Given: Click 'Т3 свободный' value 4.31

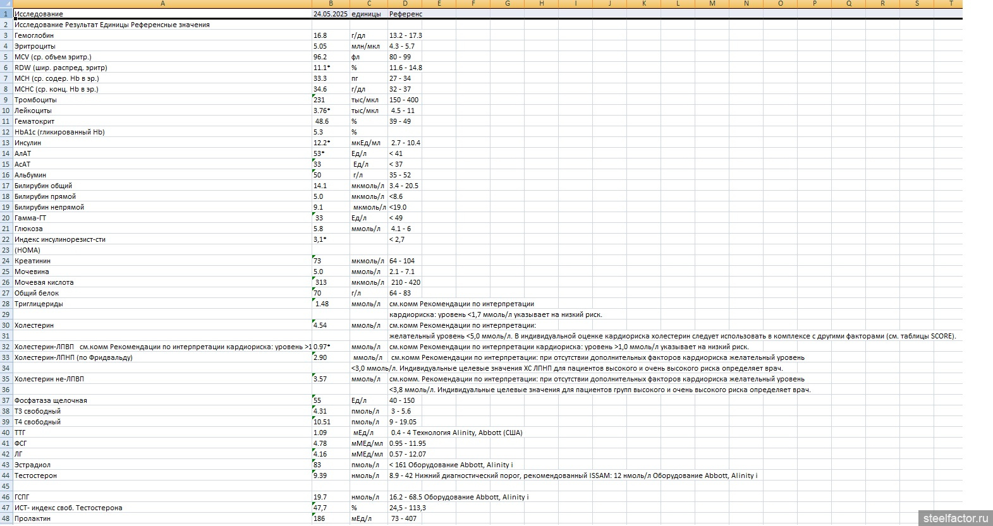Looking at the screenshot, I should coord(331,411).
